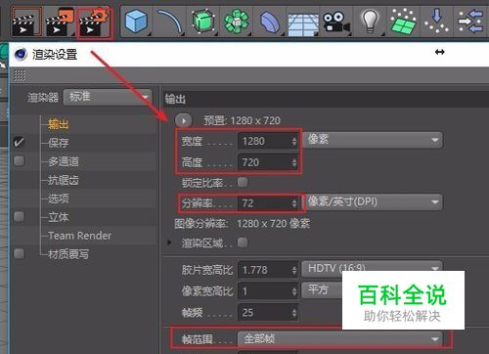489x354 pixels.
Task: Add a Camera object
Action: pos(336,22)
